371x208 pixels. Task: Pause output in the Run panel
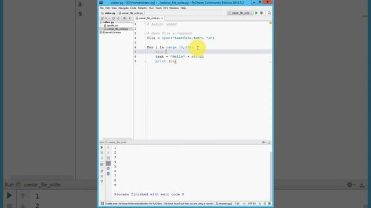tap(102, 158)
